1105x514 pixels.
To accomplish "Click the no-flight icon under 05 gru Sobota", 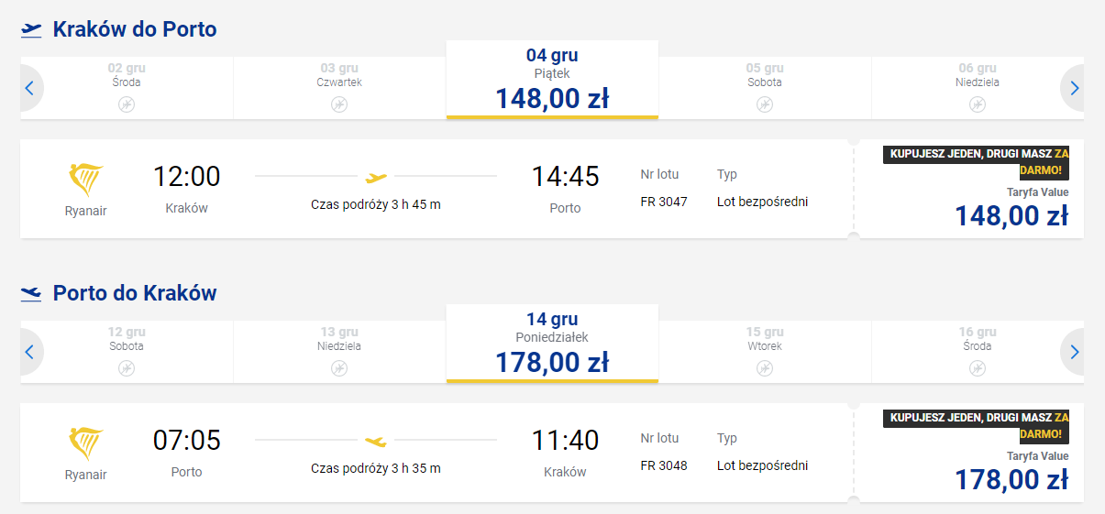I will tap(765, 104).
